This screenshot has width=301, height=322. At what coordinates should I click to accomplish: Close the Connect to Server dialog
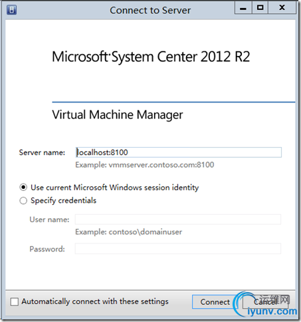tap(282, 8)
